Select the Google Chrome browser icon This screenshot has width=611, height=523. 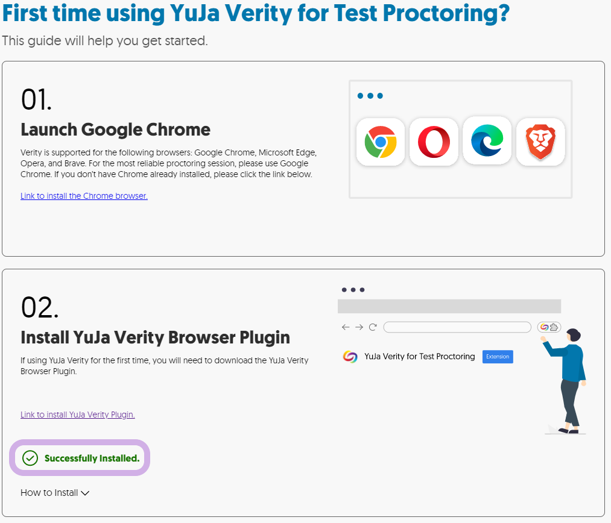381,140
